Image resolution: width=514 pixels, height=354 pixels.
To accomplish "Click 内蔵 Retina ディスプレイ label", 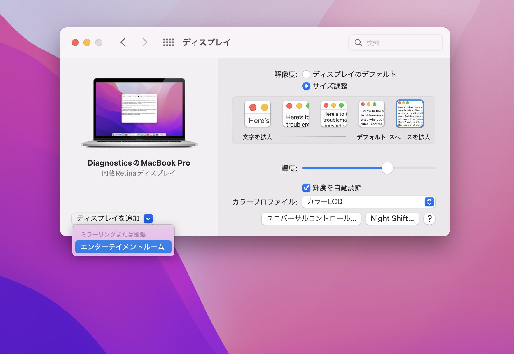I will (139, 173).
